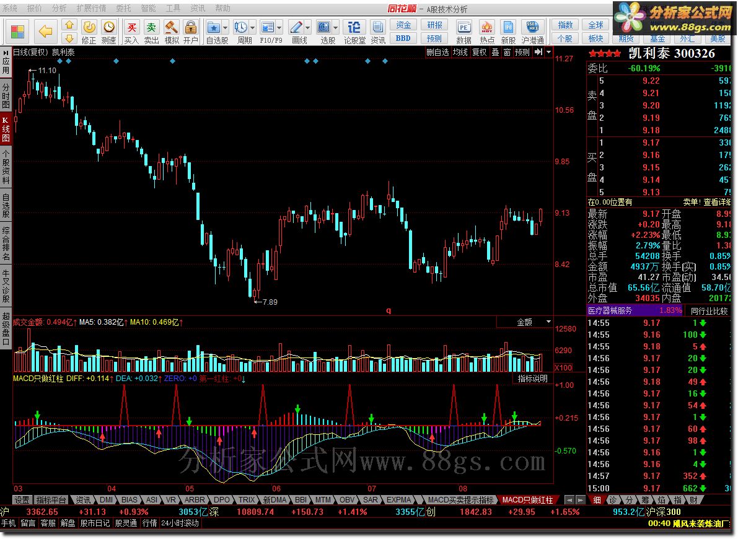Screen dimensions: 738x539
Task: Click the 指数 index button
Action: click(x=565, y=25)
